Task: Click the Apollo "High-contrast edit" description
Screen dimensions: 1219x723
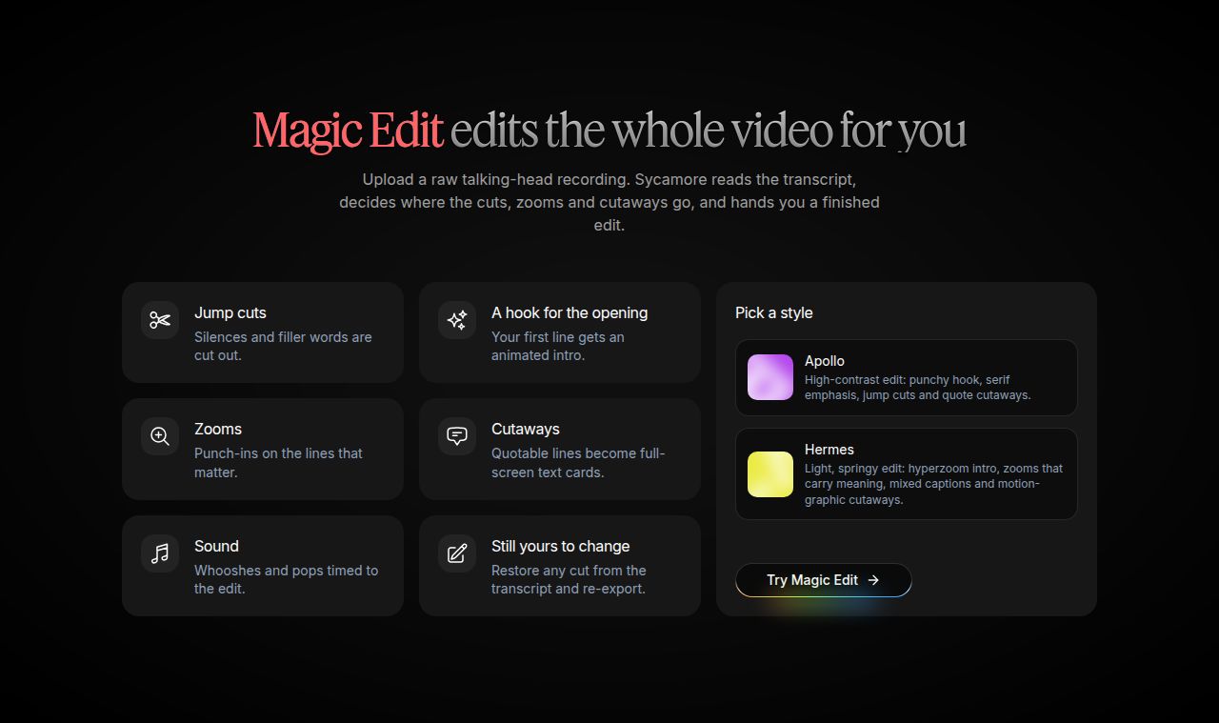Action: pos(918,387)
